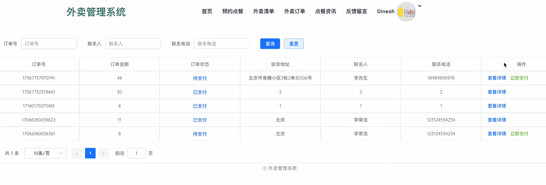This screenshot has width=546, height=185.
Task: Focus the 联系电话 input field
Action: coord(222,44)
